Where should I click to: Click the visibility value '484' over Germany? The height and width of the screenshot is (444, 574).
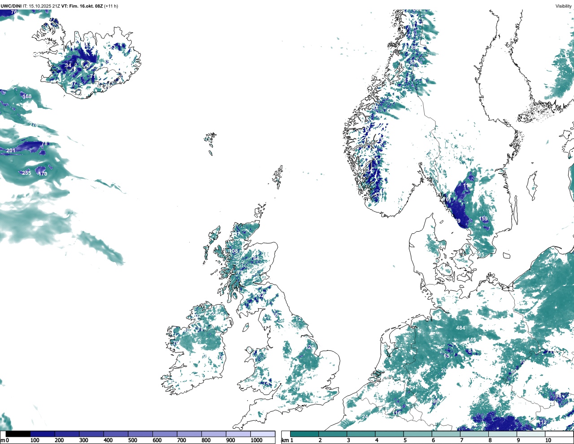click(461, 328)
